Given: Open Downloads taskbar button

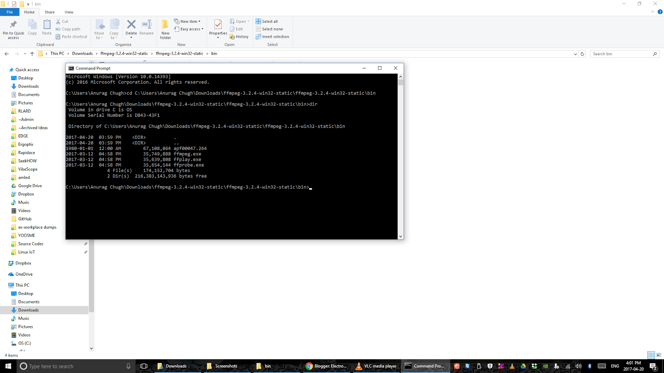Looking at the screenshot, I should 177,366.
